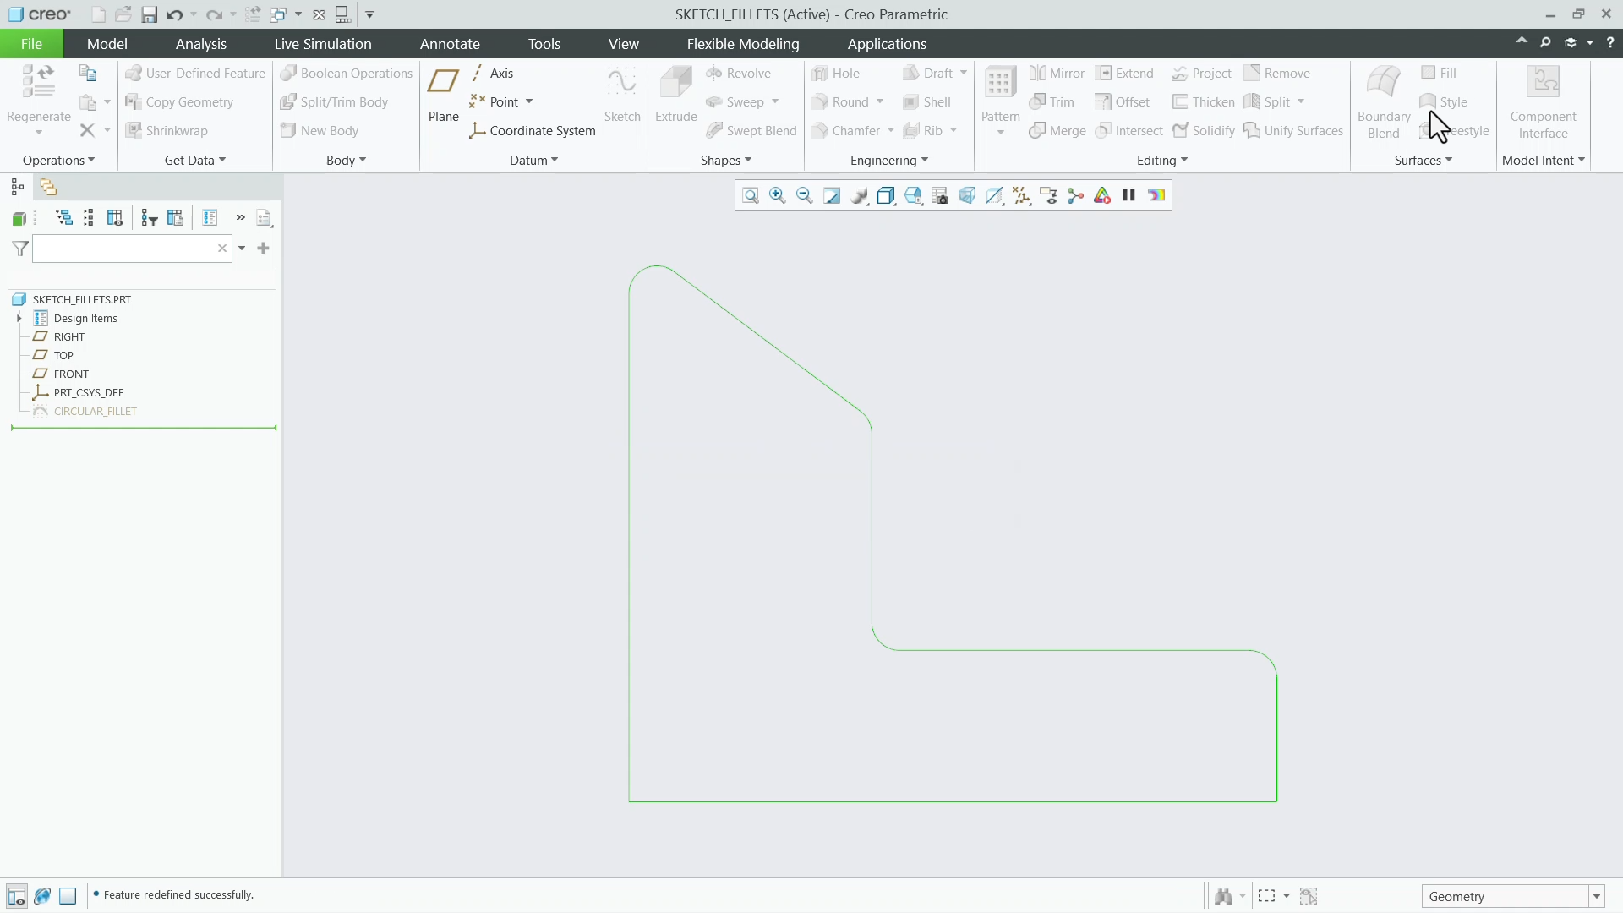Expand the Datum group dropdown
The height and width of the screenshot is (913, 1623).
coord(533,161)
